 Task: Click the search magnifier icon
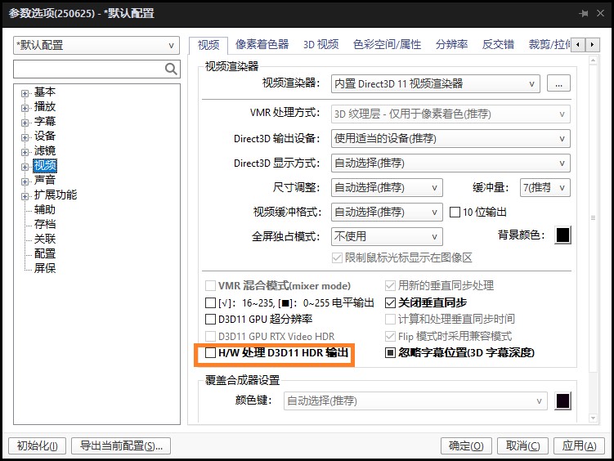click(x=171, y=69)
